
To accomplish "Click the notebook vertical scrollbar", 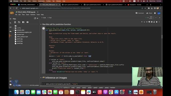I will tap(162, 37).
